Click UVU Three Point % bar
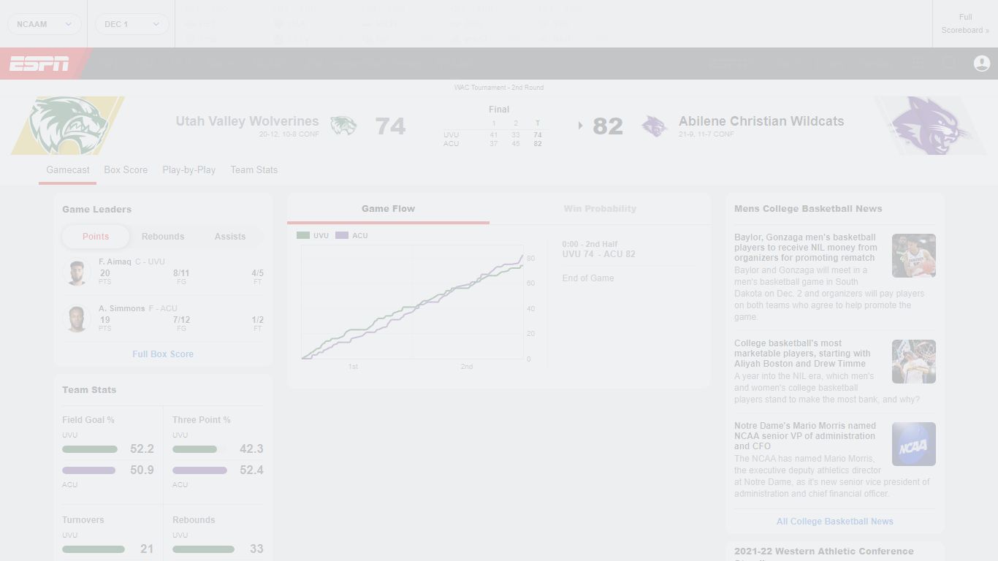Screen dimensions: 998x561 [195, 449]
